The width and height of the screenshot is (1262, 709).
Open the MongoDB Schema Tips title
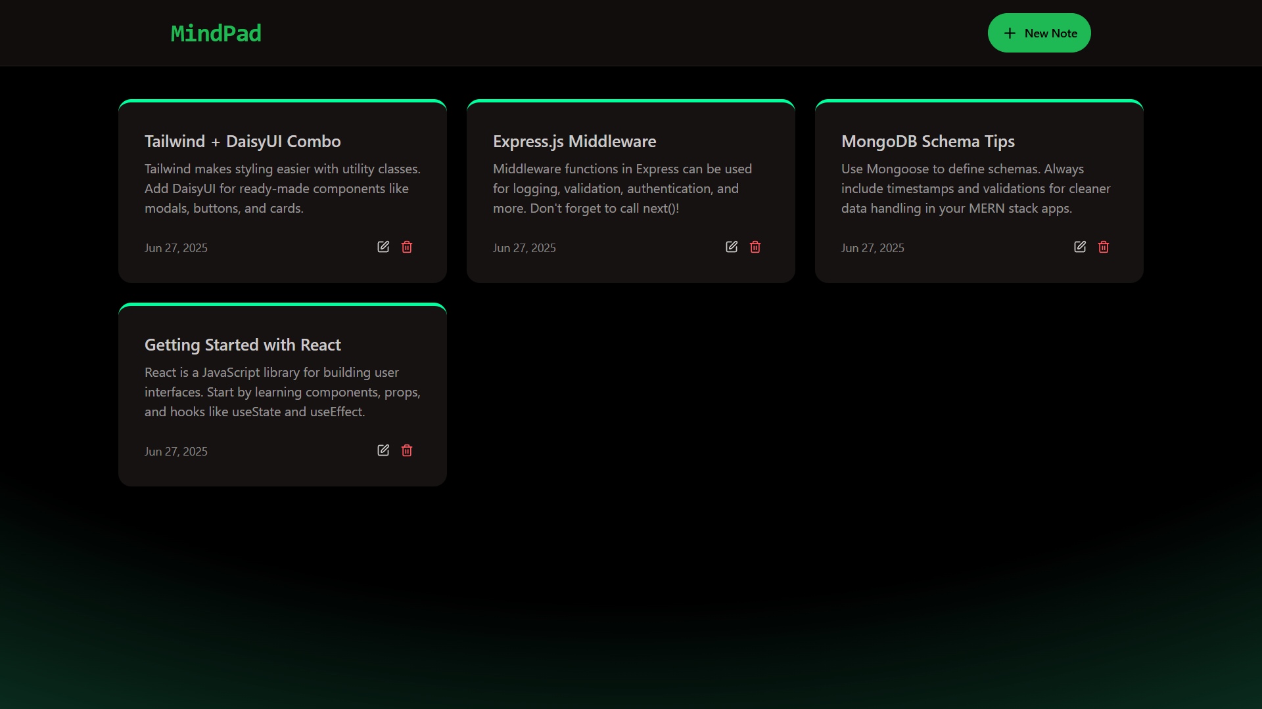tap(928, 142)
